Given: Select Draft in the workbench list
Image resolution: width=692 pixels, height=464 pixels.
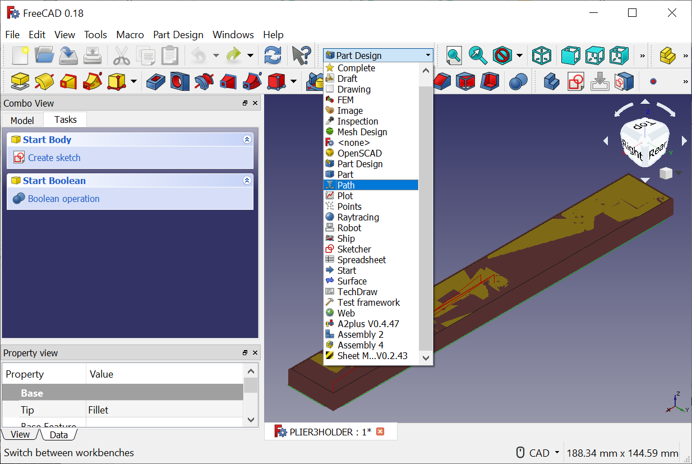Looking at the screenshot, I should click(371, 79).
